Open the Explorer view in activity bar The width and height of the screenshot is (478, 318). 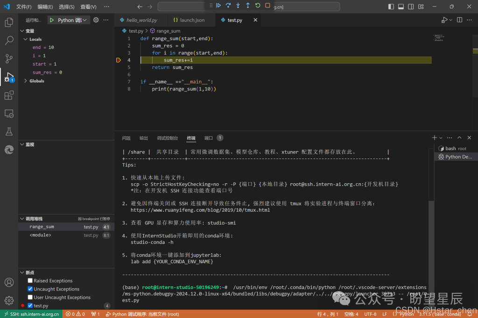[9, 22]
